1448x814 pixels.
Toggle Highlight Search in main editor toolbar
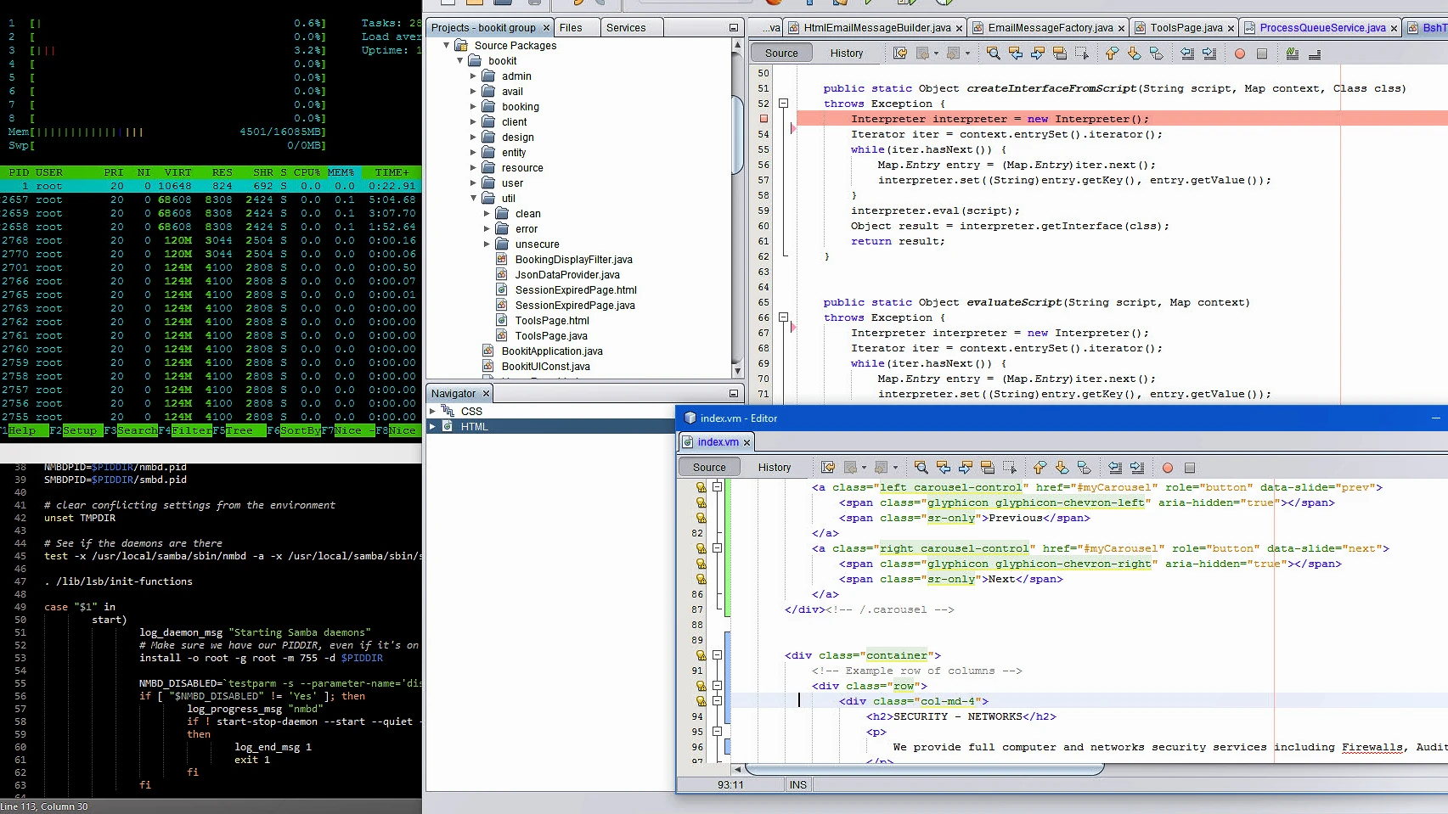[1060, 53]
